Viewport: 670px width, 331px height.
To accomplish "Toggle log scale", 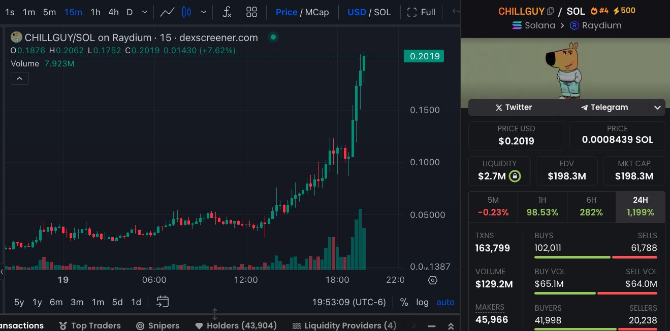I will pyautogui.click(x=423, y=302).
